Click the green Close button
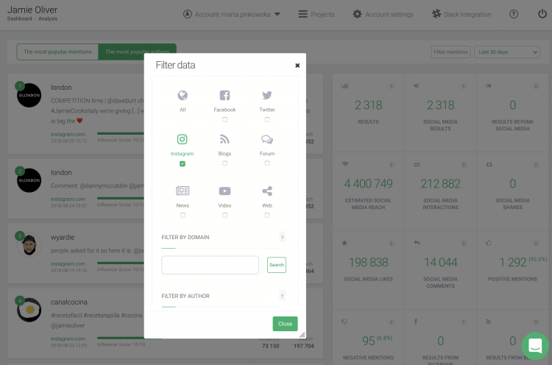This screenshot has width=552, height=365. pyautogui.click(x=285, y=324)
